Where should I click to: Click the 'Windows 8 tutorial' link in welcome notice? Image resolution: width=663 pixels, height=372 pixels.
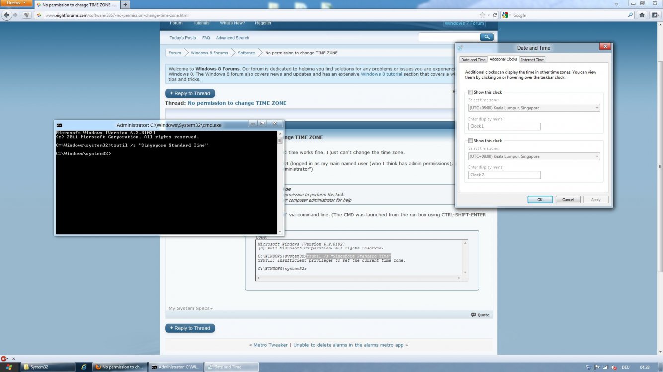coord(381,74)
